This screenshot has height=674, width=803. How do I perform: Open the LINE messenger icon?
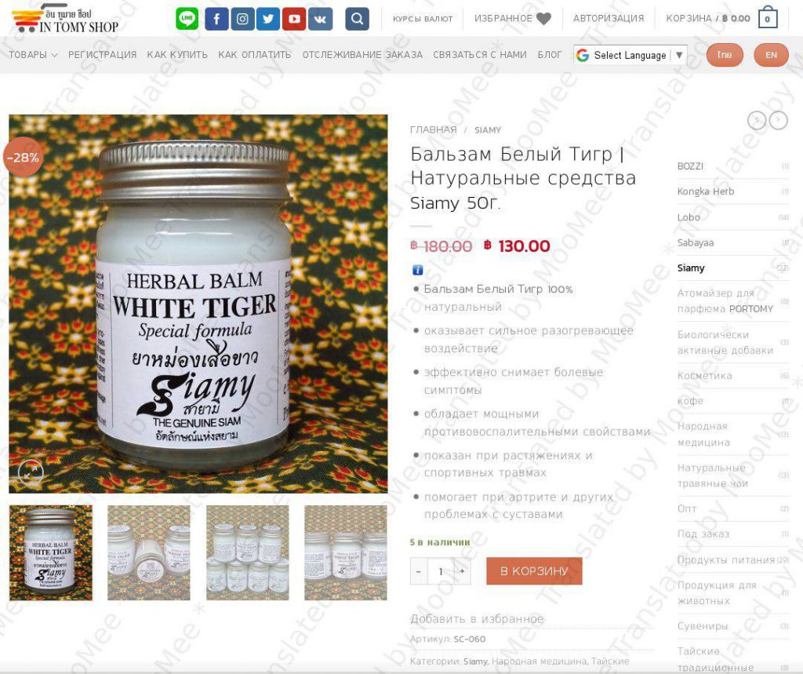pyautogui.click(x=187, y=19)
